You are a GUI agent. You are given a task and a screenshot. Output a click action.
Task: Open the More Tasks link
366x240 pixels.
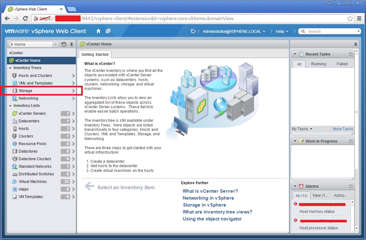pyautogui.click(x=343, y=129)
